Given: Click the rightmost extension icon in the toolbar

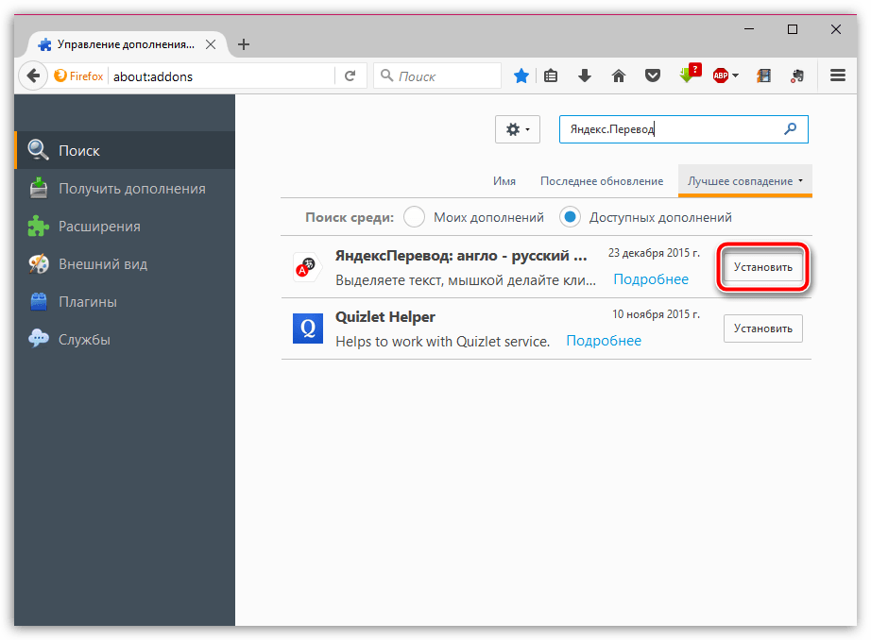Looking at the screenshot, I should (x=797, y=76).
